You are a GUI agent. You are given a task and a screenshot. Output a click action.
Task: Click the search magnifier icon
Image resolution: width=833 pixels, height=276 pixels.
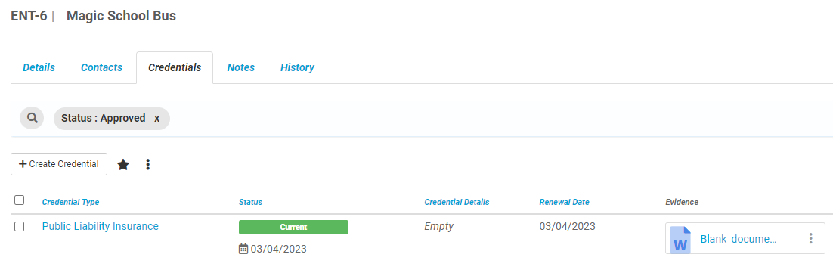pos(32,117)
